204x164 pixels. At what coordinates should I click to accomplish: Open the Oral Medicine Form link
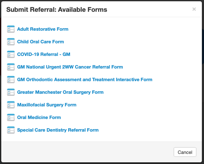(x=39, y=117)
